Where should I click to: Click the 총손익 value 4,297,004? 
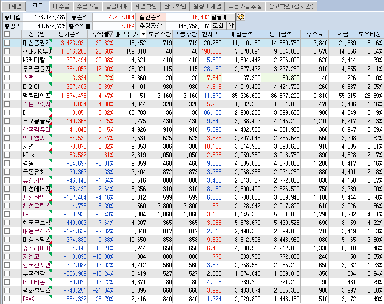[x=122, y=17]
